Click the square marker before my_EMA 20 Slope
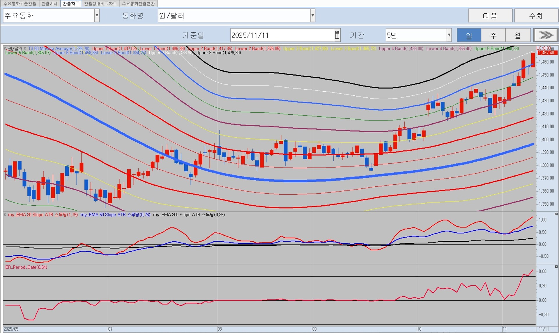This screenshot has height=333, width=559. tap(5, 215)
